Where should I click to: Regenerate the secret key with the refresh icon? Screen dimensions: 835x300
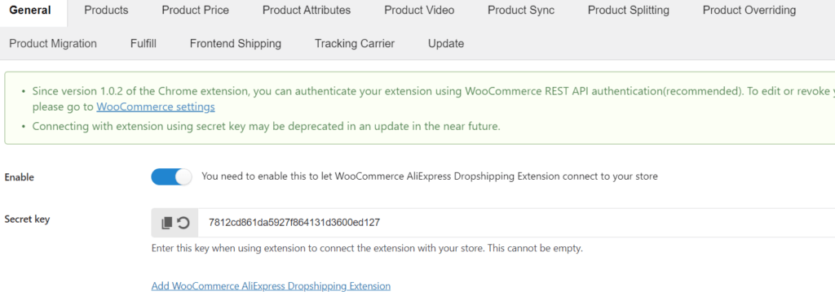183,223
